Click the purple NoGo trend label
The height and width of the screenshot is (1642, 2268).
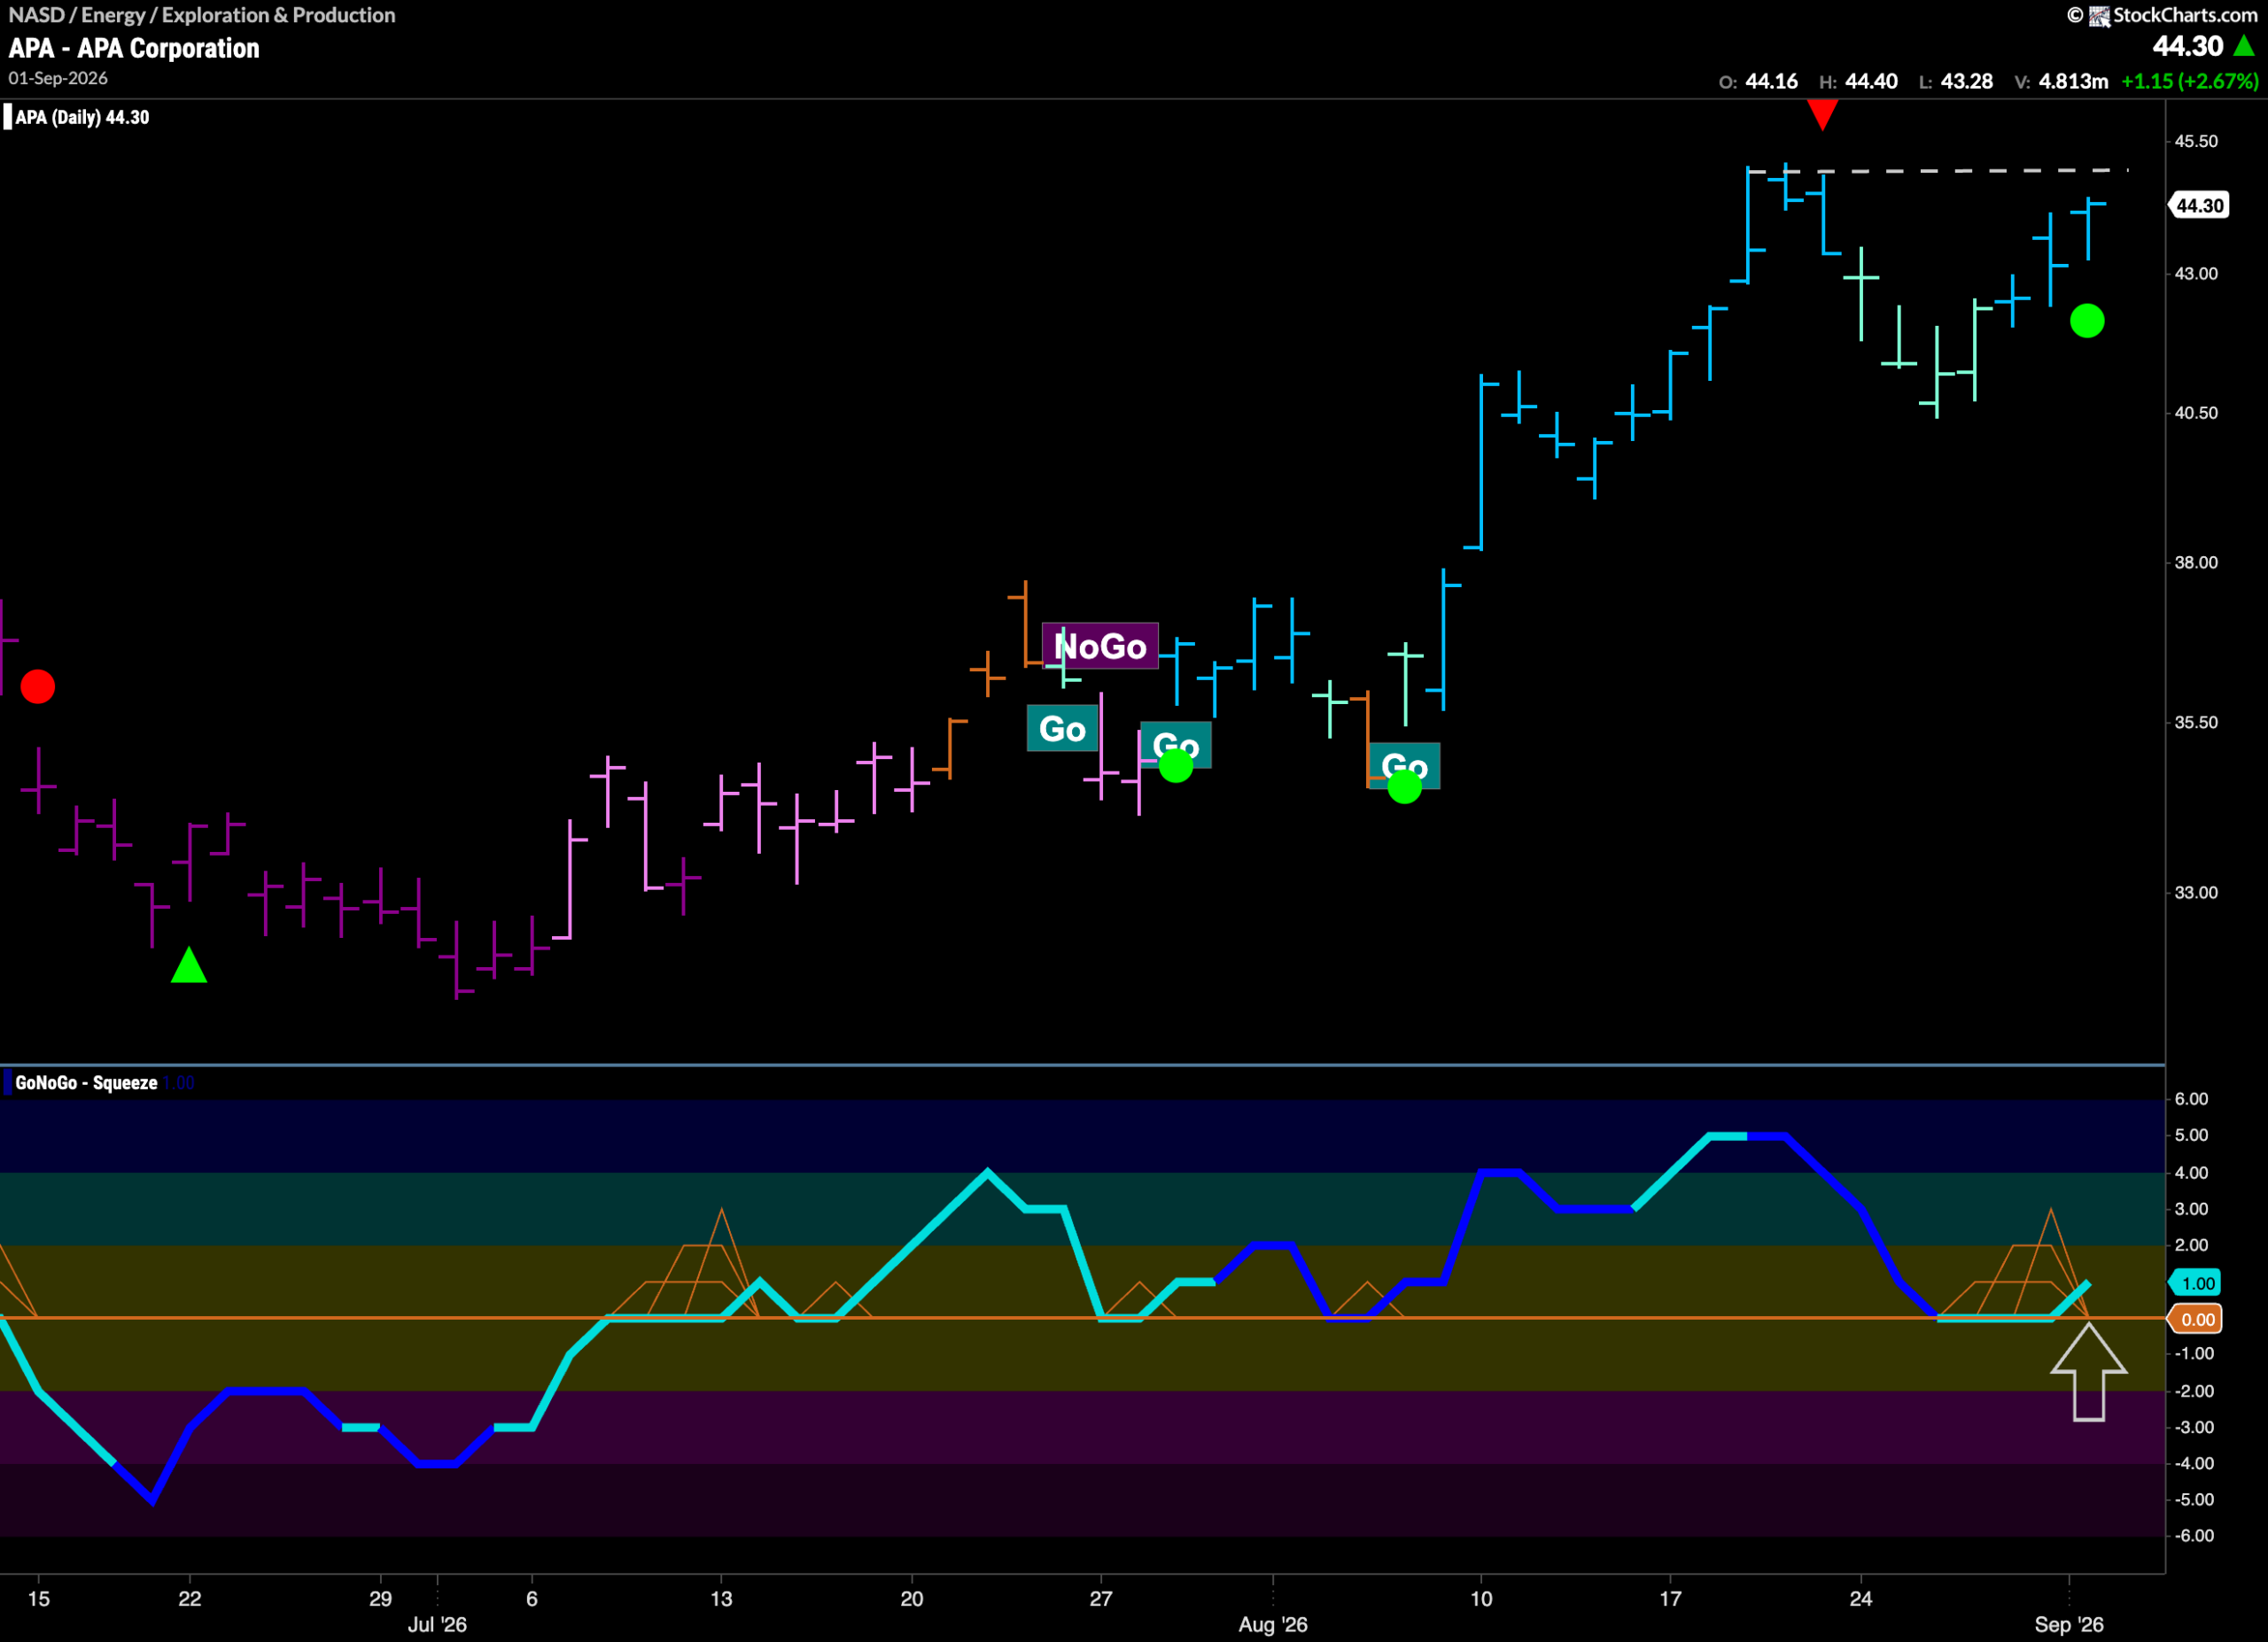tap(1100, 647)
